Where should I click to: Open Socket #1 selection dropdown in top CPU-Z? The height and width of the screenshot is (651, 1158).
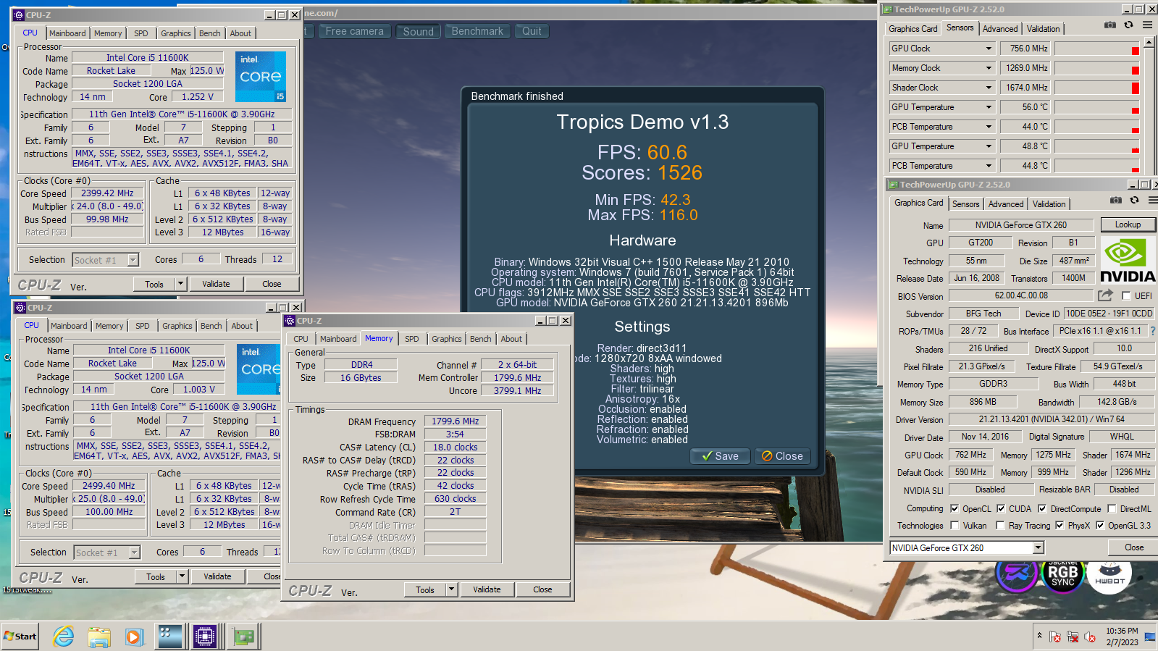tap(133, 259)
